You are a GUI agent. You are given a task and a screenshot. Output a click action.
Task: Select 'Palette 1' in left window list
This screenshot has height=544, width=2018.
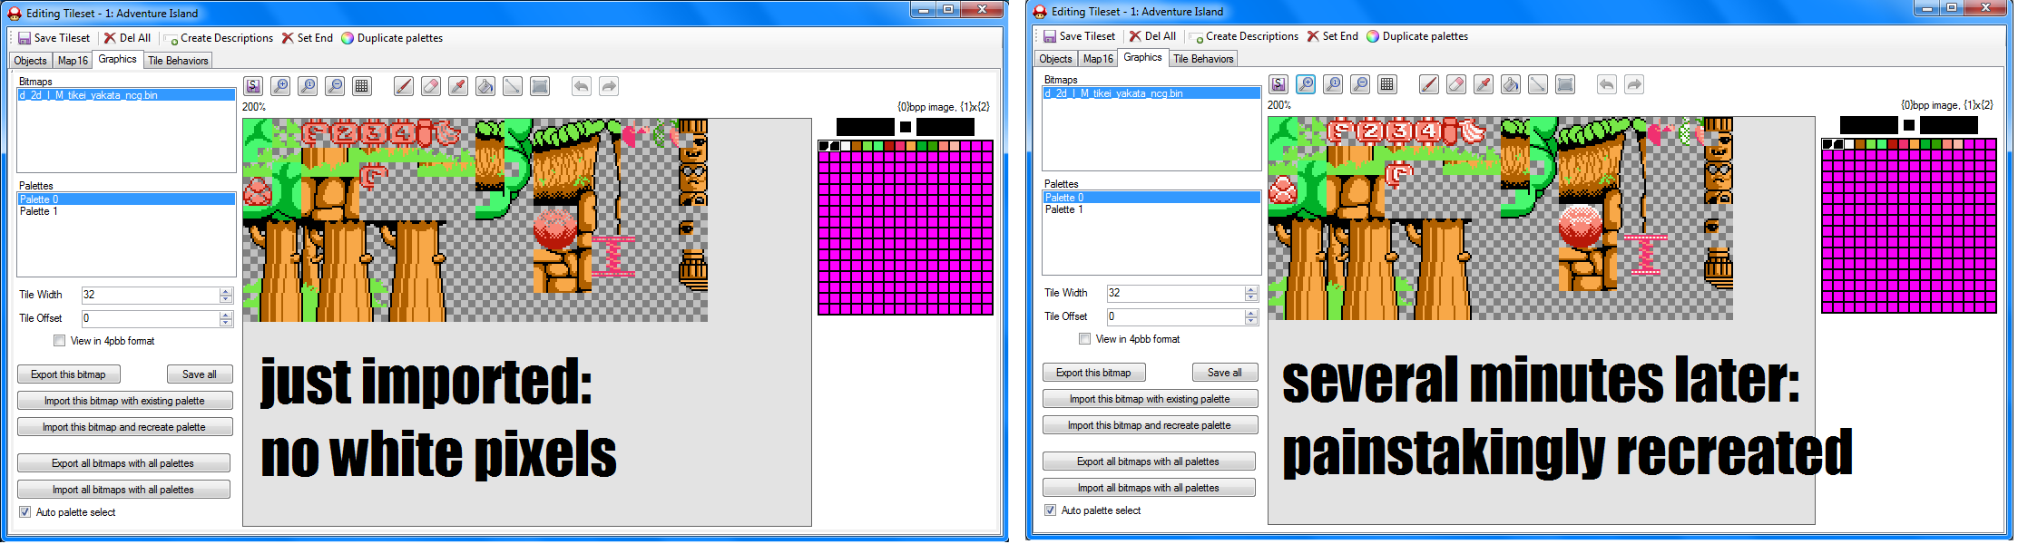pos(39,211)
